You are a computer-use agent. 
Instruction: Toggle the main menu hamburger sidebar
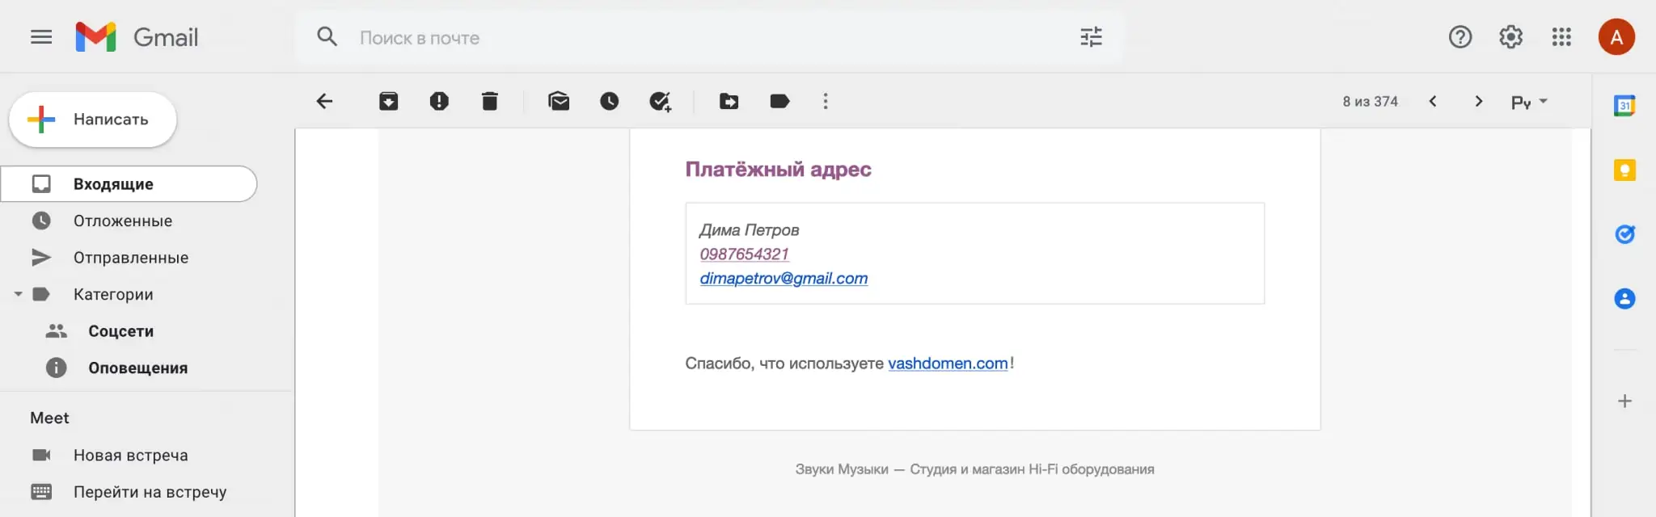41,37
